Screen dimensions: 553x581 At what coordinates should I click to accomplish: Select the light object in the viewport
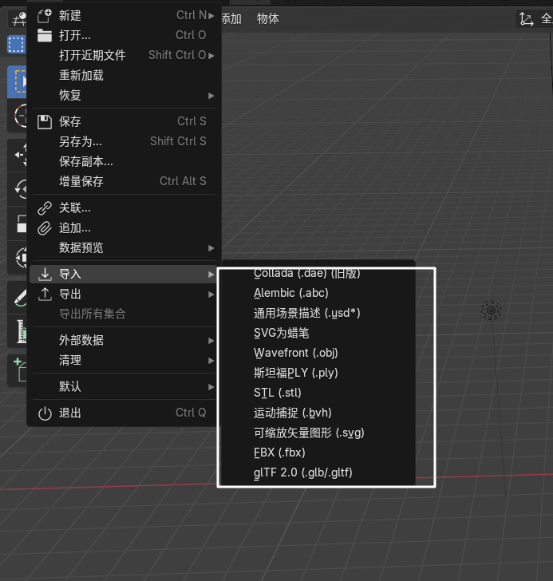point(491,310)
